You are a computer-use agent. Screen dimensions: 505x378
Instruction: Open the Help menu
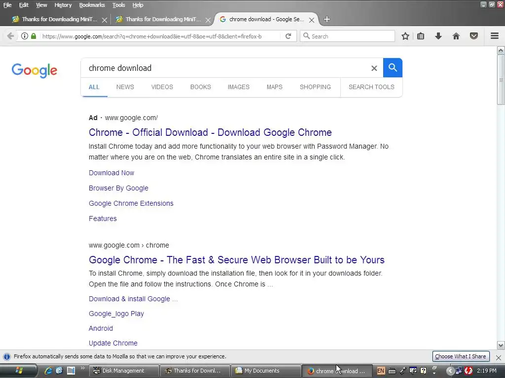pos(138,5)
